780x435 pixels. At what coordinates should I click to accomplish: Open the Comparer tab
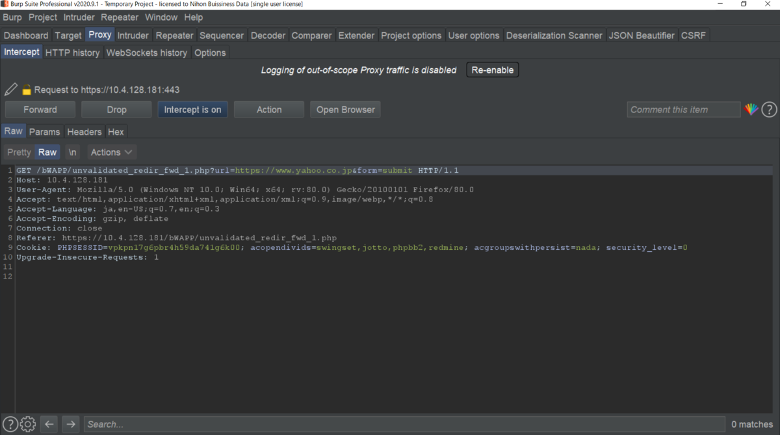(312, 36)
